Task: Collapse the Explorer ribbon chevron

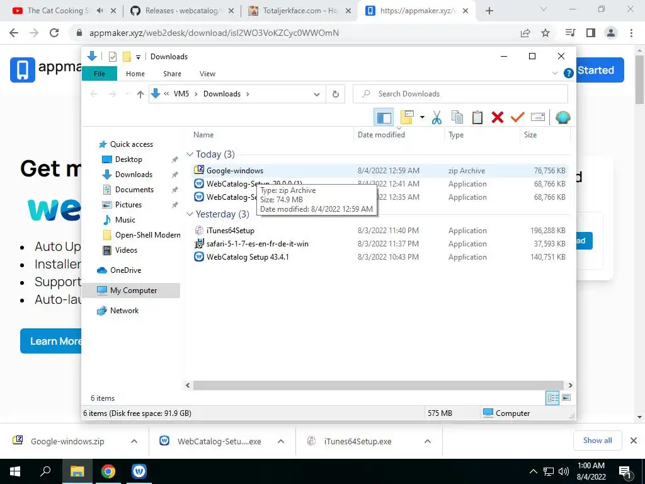Action: [554, 73]
